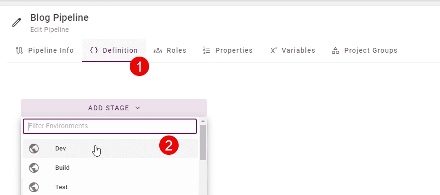Click the pencil edit icon beside Blog Pipeline
This screenshot has height=195, width=440.
pos(16,22)
